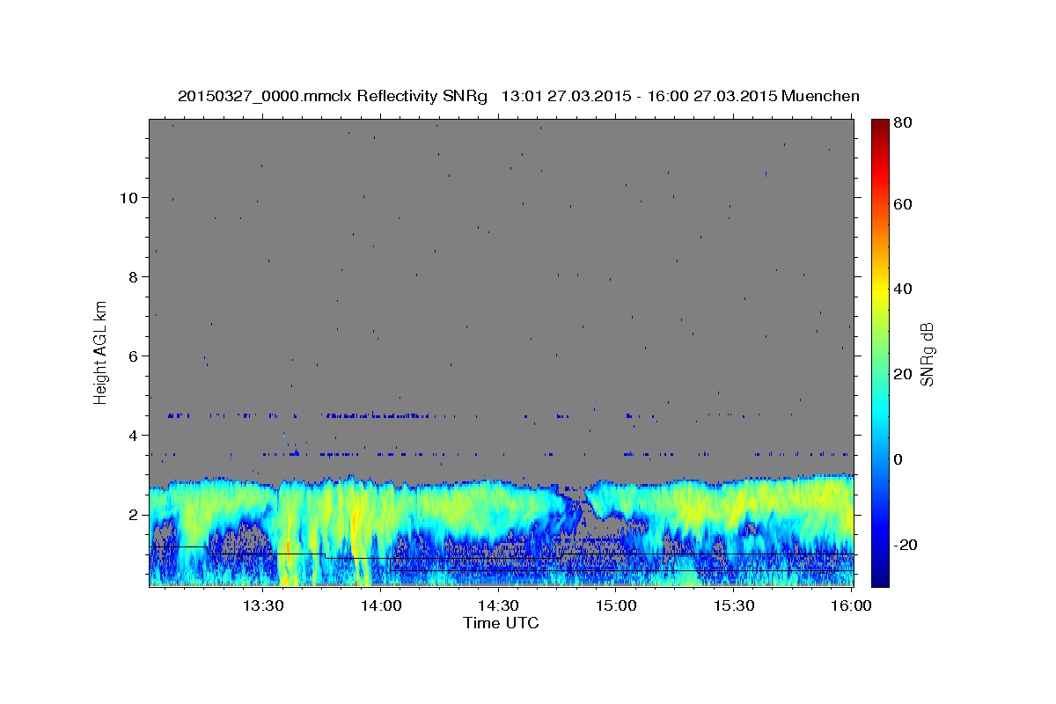
Task: Click the 'SNRg dB' colorbar label
Action: (x=927, y=354)
